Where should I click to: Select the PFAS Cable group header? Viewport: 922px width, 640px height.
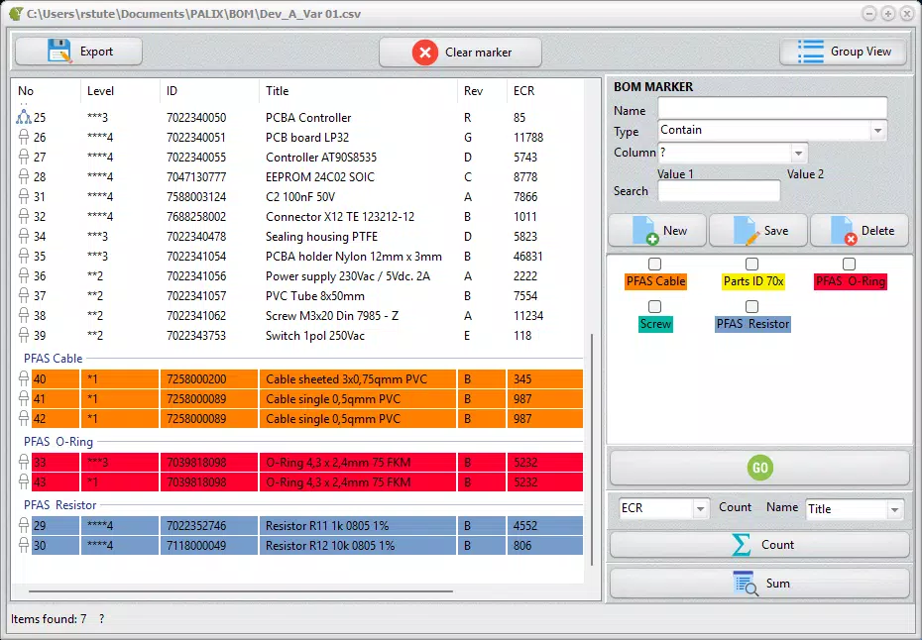(x=53, y=359)
